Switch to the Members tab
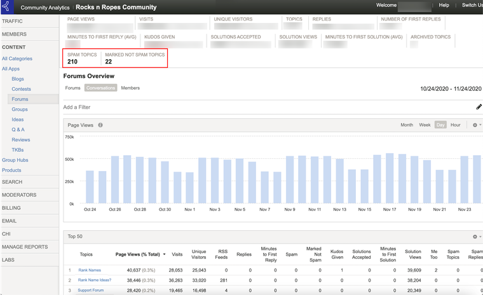Screen dimensions: 483x295 point(130,88)
